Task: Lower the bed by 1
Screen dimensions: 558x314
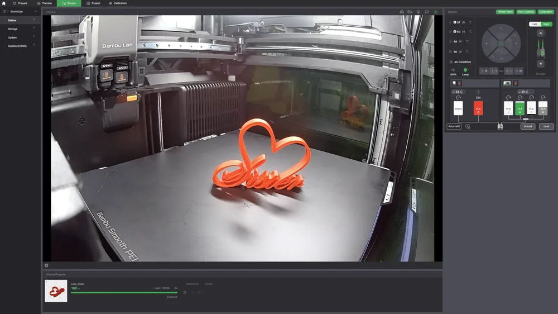Action: [x=509, y=71]
